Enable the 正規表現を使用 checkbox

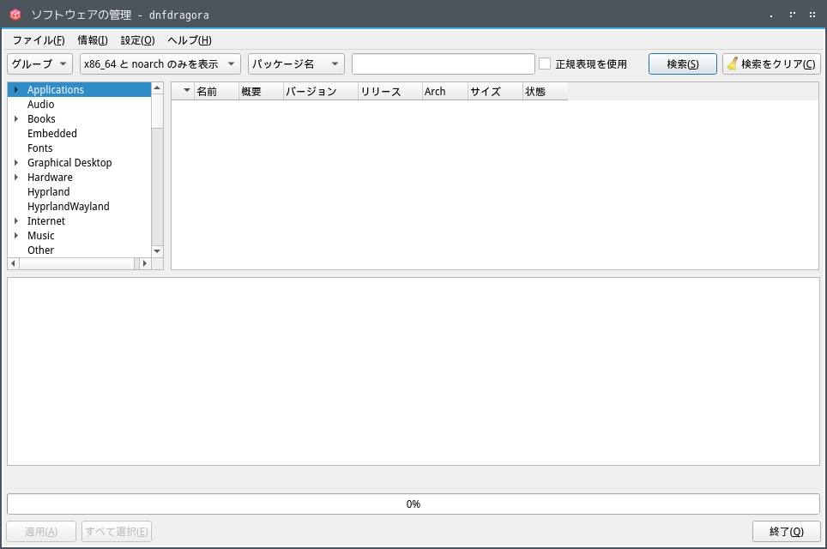point(545,63)
